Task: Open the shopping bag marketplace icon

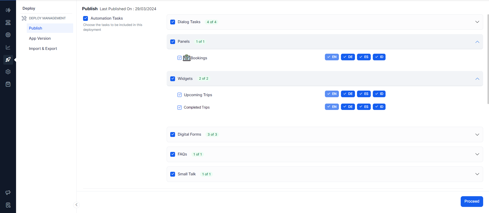Action: [8, 84]
